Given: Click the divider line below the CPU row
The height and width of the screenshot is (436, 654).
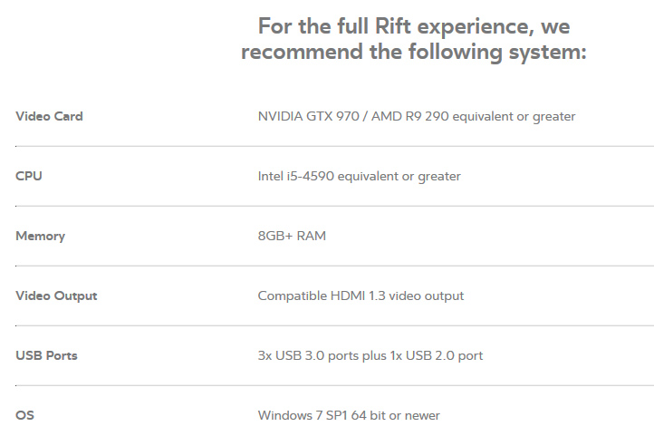Looking at the screenshot, I should (334, 206).
